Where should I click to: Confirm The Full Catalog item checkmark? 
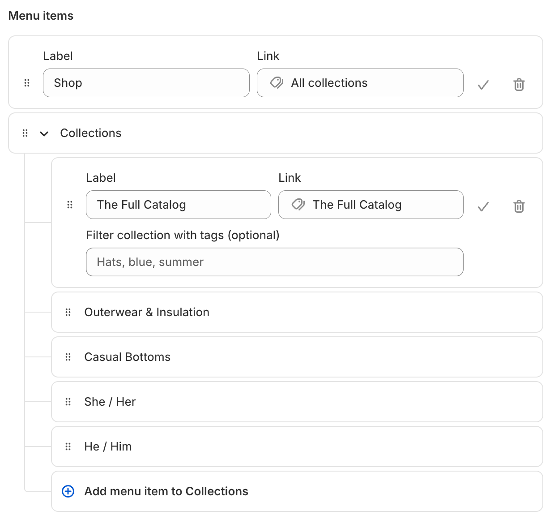pyautogui.click(x=483, y=206)
